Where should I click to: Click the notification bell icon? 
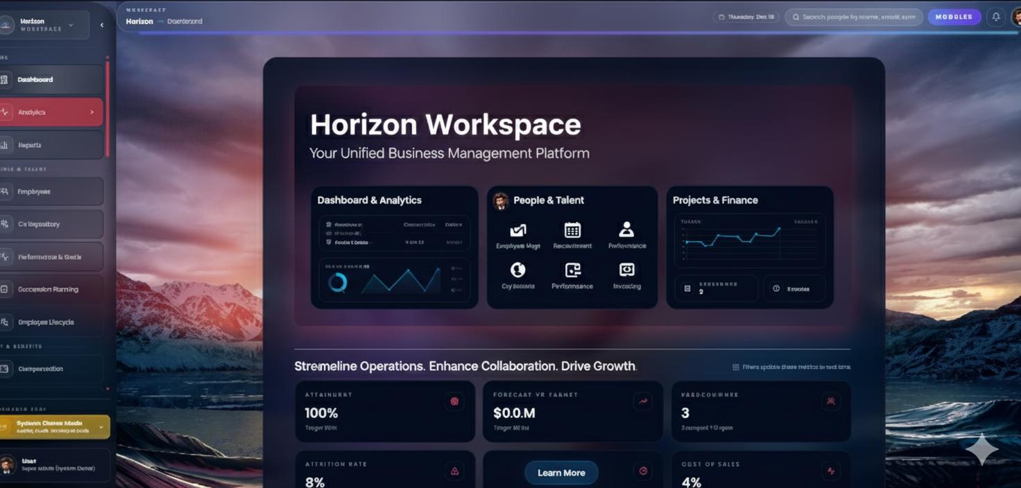tap(996, 17)
